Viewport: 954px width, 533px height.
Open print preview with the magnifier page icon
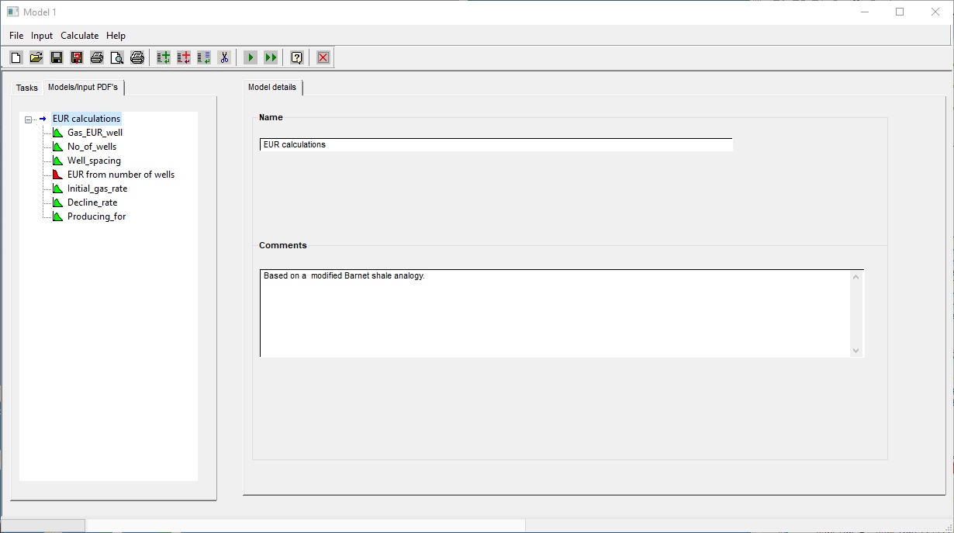click(x=116, y=57)
